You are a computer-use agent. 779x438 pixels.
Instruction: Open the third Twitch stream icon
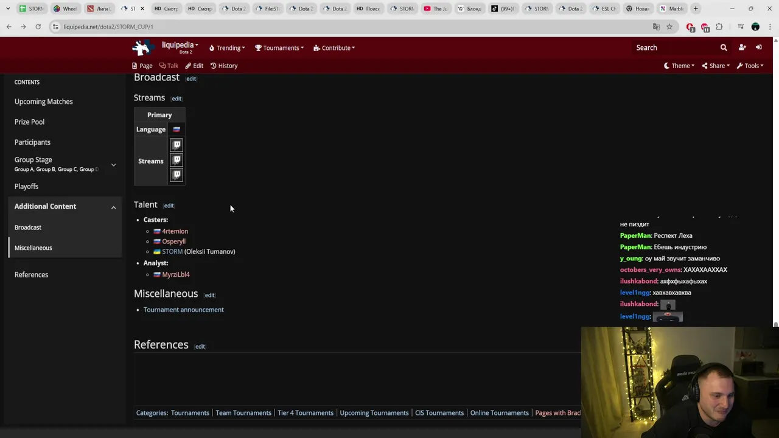(x=176, y=175)
